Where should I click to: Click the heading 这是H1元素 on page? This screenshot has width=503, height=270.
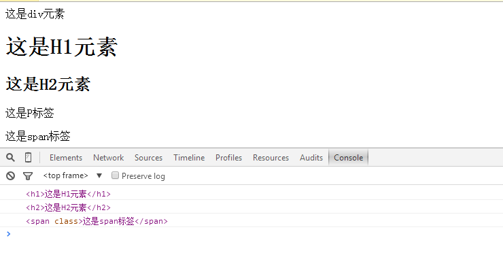pos(62,47)
